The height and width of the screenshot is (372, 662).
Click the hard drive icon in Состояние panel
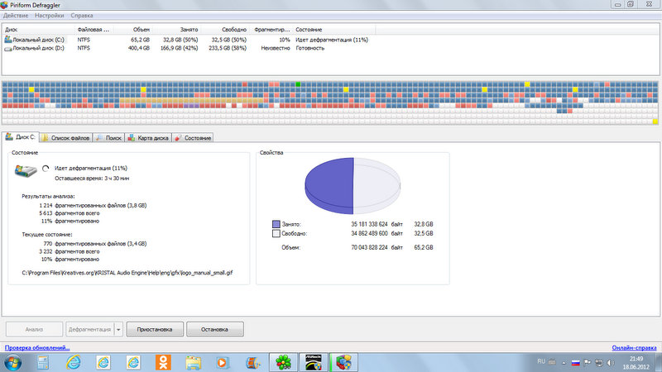pos(26,170)
